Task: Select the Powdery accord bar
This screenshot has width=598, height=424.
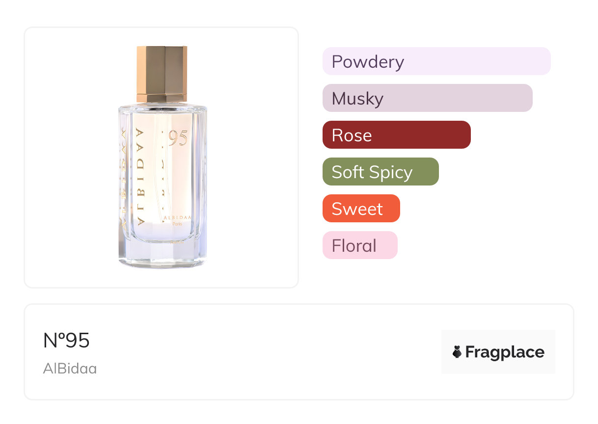Action: 436,61
